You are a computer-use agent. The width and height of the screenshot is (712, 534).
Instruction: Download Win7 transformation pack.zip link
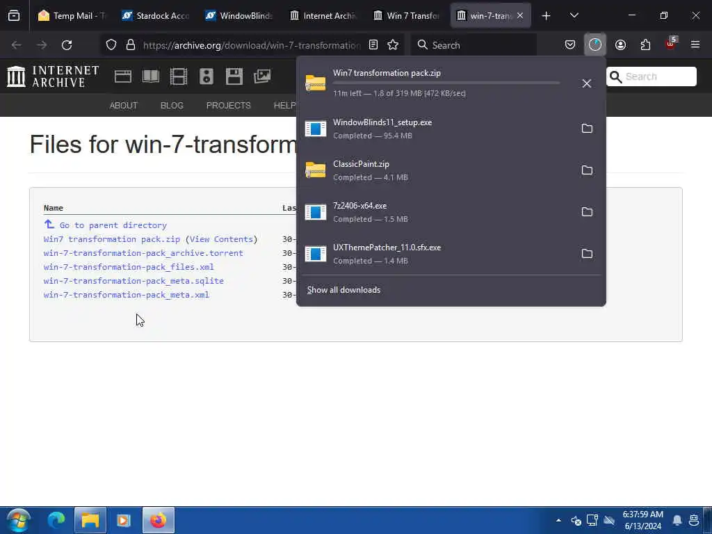[112, 239]
